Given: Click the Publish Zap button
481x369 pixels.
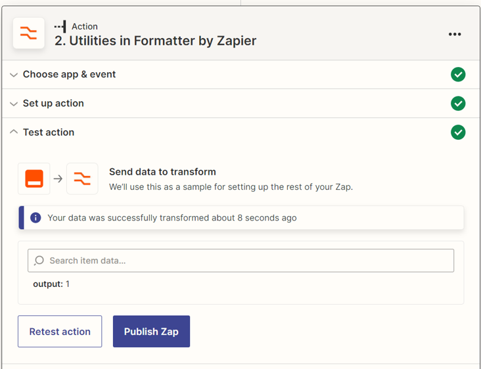Looking at the screenshot, I should pos(151,332).
